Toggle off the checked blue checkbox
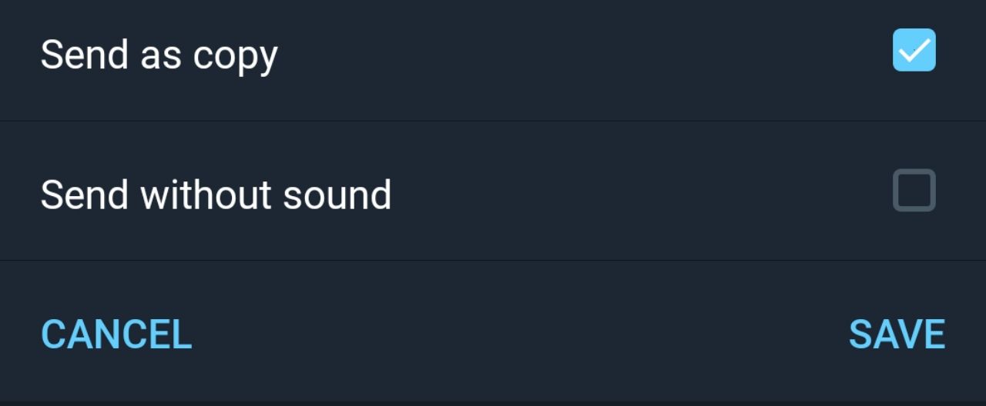 [914, 50]
